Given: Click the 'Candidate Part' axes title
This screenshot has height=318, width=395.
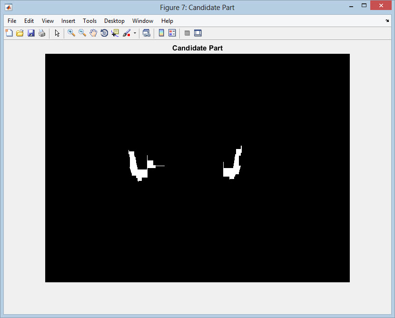Looking at the screenshot, I should click(x=197, y=48).
